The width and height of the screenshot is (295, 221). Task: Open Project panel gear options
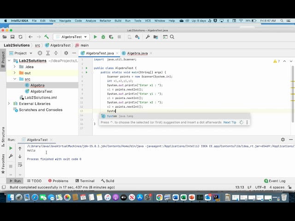[x=66, y=53]
